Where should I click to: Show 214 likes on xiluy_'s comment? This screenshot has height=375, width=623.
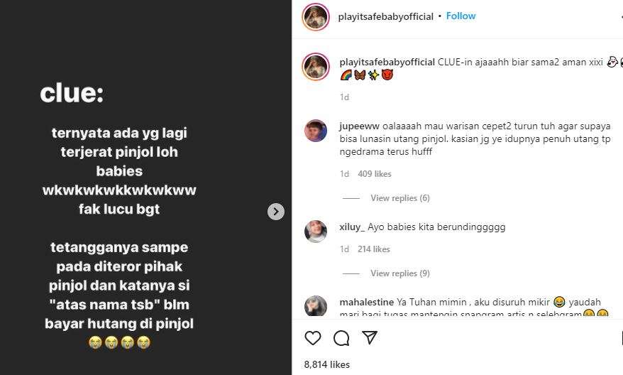point(373,249)
